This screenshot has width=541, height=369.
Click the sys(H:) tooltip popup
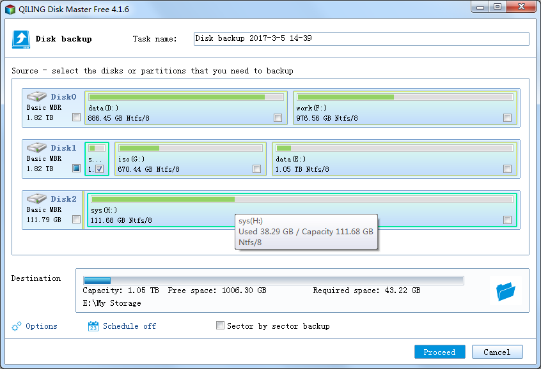coord(306,232)
